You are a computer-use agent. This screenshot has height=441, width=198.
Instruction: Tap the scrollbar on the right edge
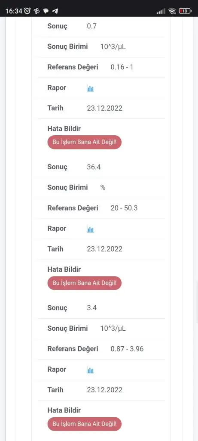click(197, 301)
